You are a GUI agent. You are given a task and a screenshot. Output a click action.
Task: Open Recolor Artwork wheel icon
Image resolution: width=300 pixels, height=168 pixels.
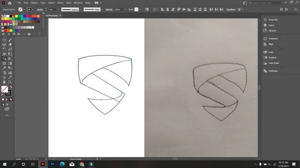(x=147, y=9)
